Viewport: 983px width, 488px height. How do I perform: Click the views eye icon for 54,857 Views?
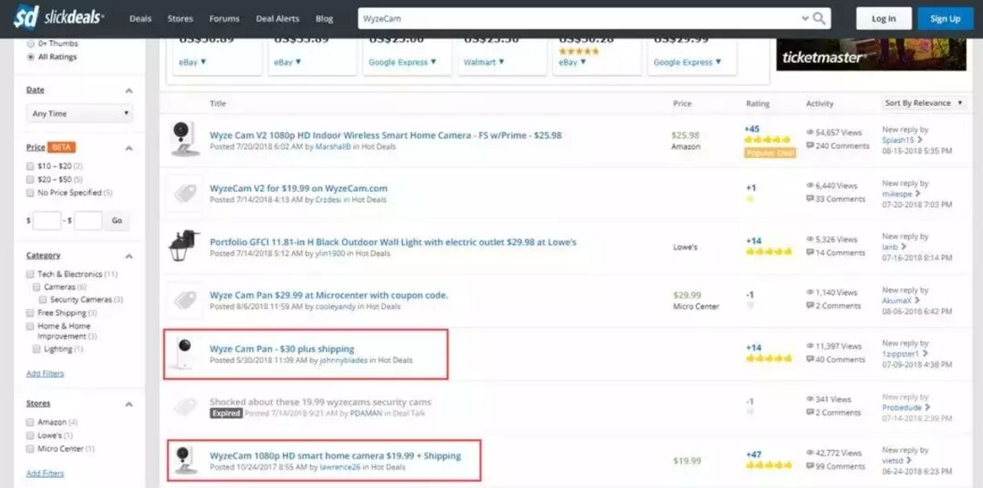coord(810,133)
